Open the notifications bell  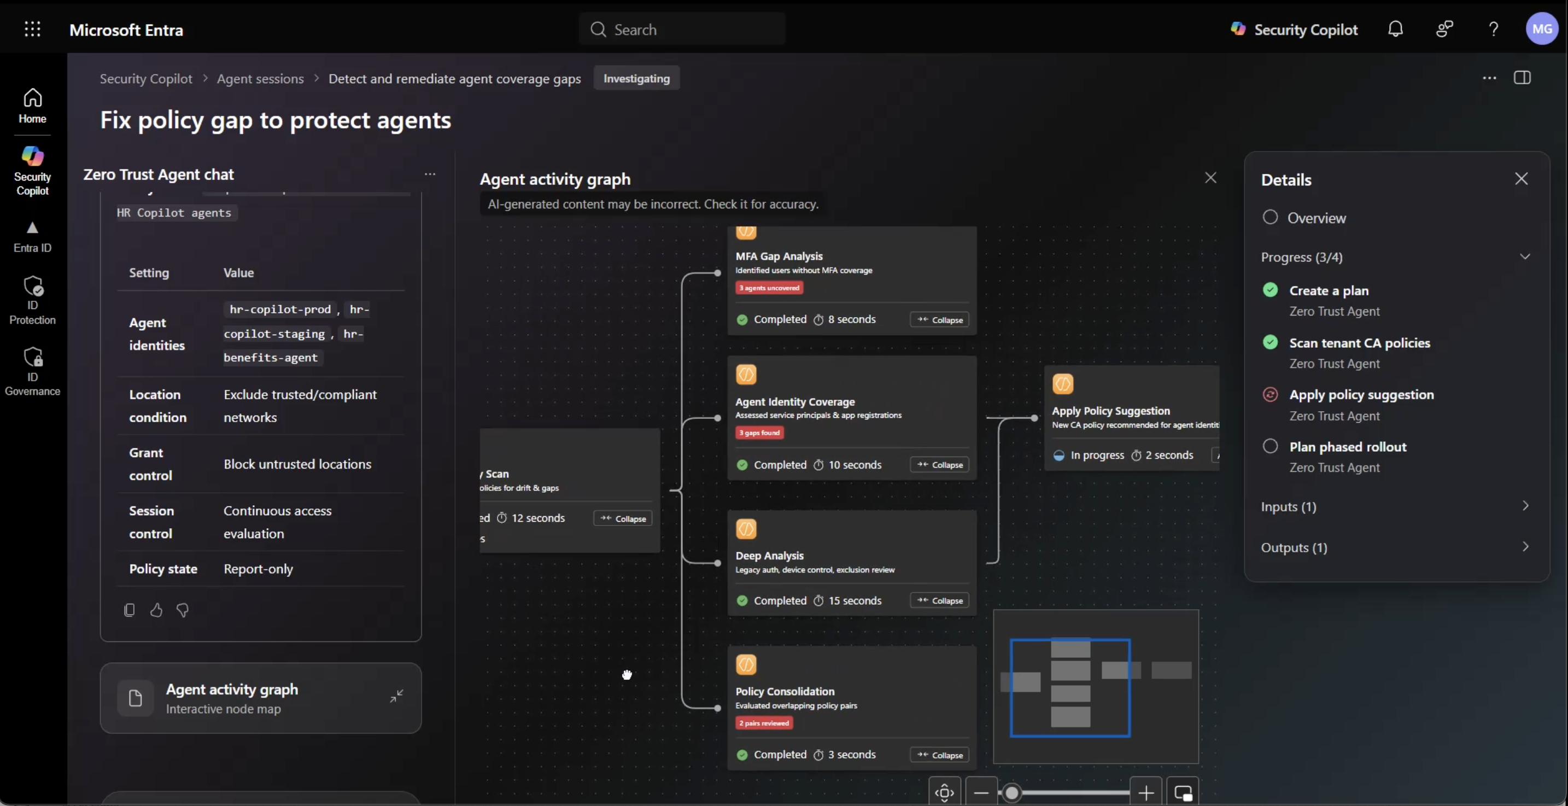(1395, 28)
